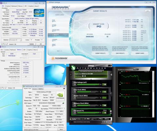Click the Intel Core i7 logo in CPU-Z

click(x=39, y=13)
